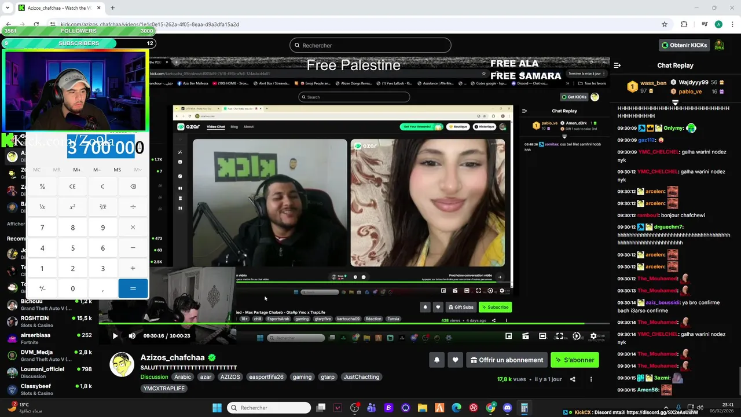Viewport: 741px width, 417px height.
Task: Open Windows Start menu
Action: point(217,408)
